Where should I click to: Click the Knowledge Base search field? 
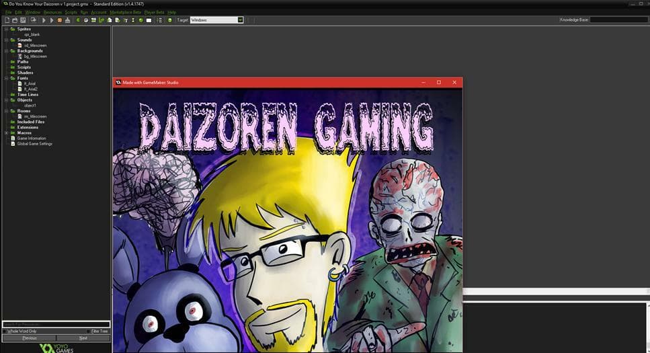618,19
